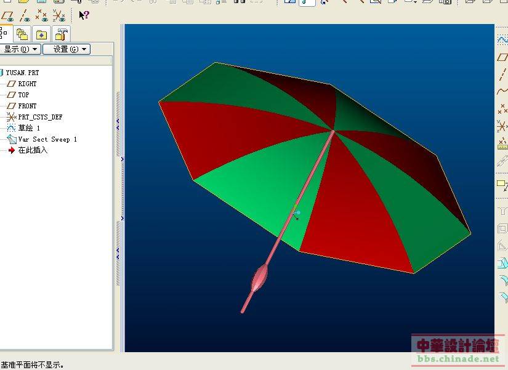Toggle datum points display icon
This screenshot has width=508, height=370.
(41, 15)
